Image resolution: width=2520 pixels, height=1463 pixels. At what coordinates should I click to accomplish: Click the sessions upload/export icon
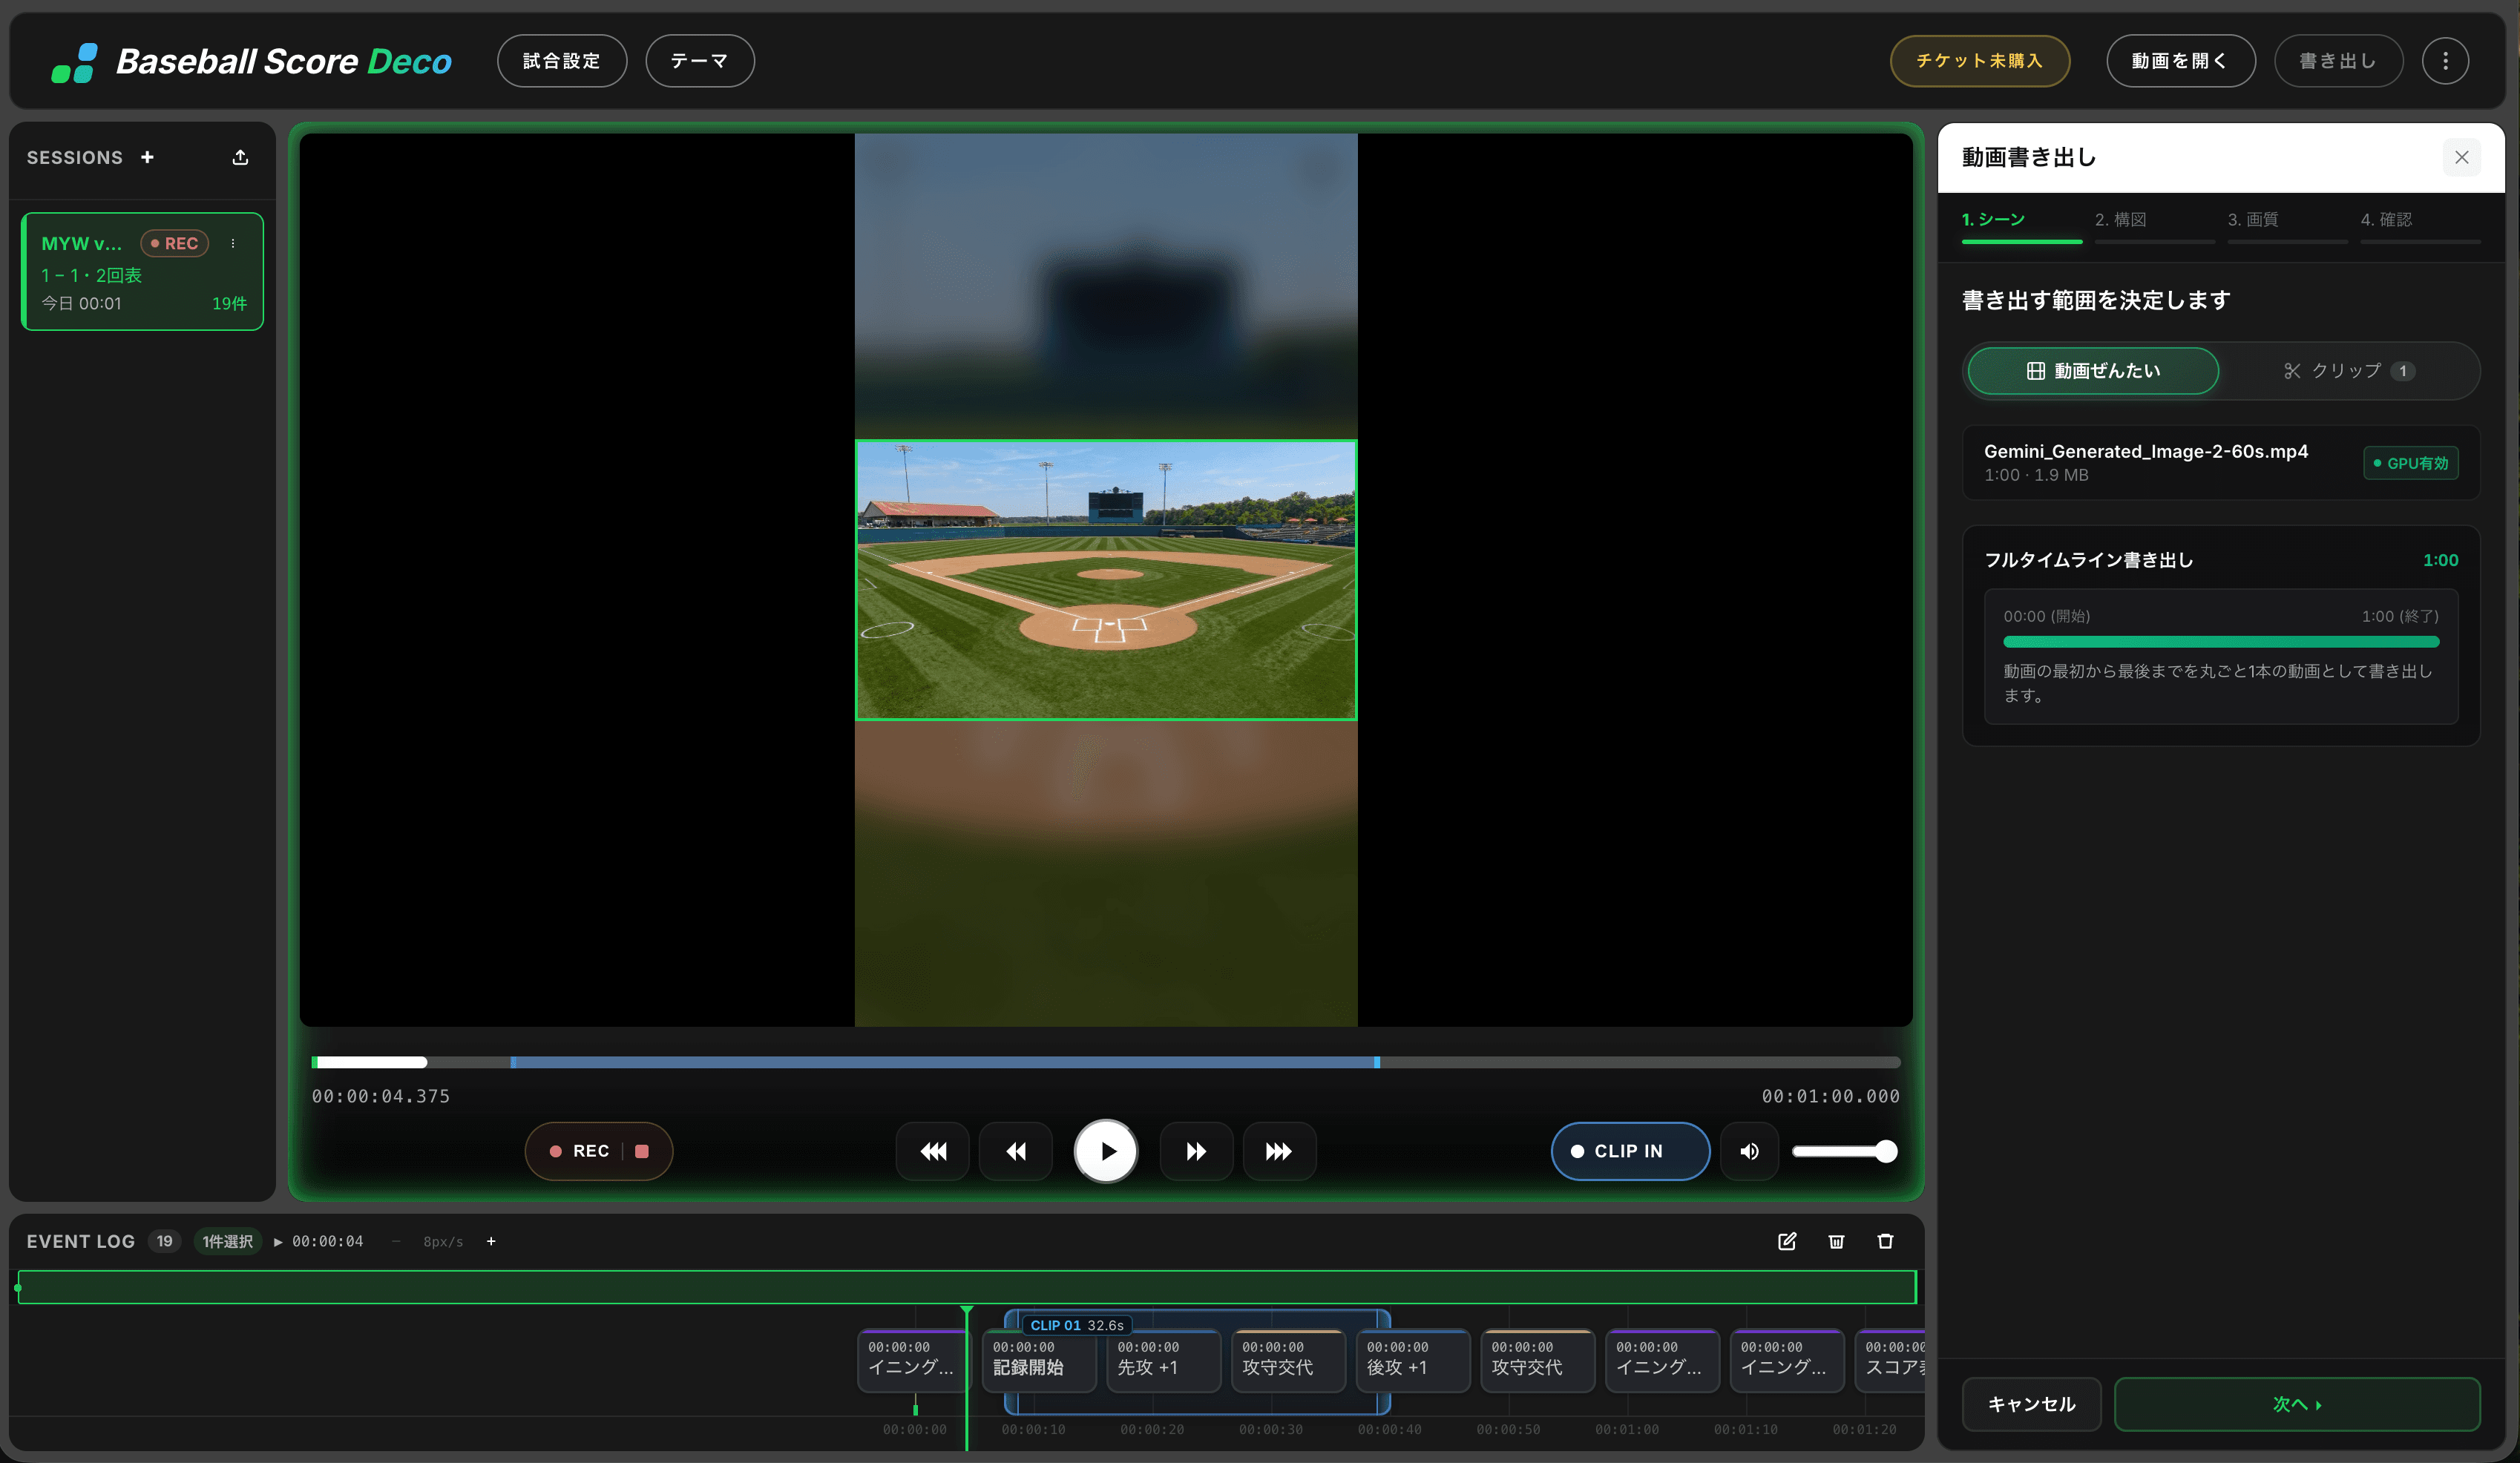[x=240, y=157]
